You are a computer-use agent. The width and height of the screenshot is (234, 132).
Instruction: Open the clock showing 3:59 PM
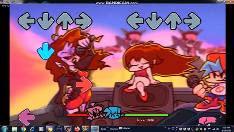(226, 129)
